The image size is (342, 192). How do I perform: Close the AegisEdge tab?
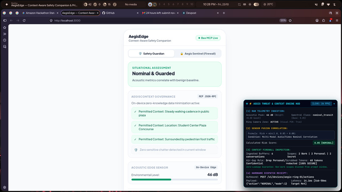98,13
